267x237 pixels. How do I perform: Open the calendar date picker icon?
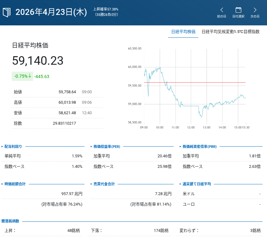point(238,10)
